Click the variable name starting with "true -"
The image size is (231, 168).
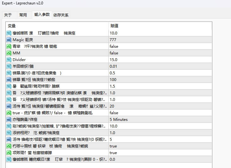[53, 113]
